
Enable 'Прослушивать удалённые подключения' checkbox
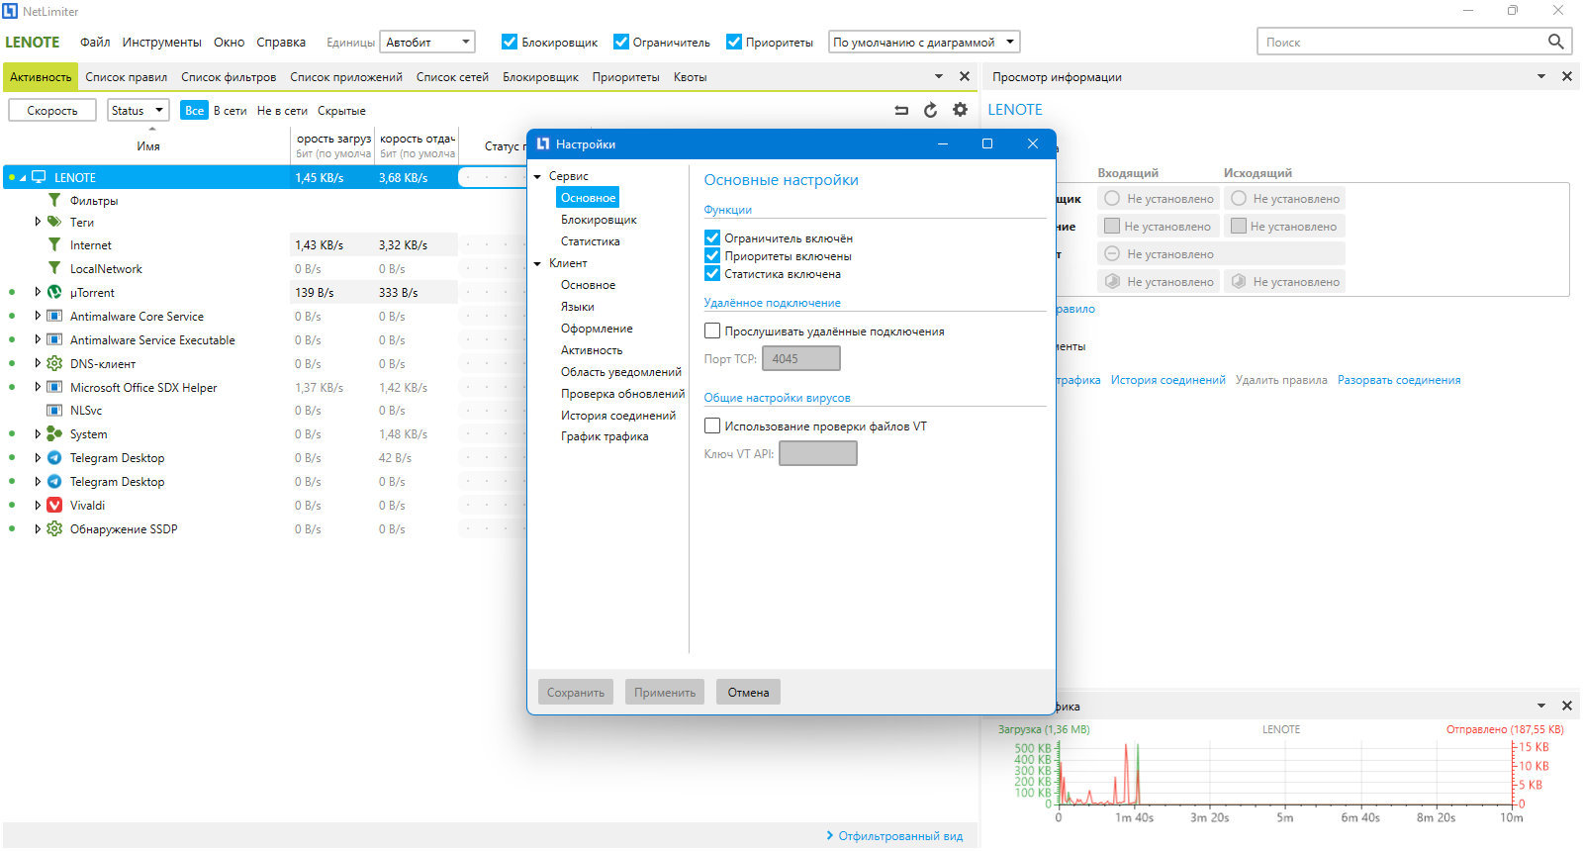pyautogui.click(x=712, y=331)
